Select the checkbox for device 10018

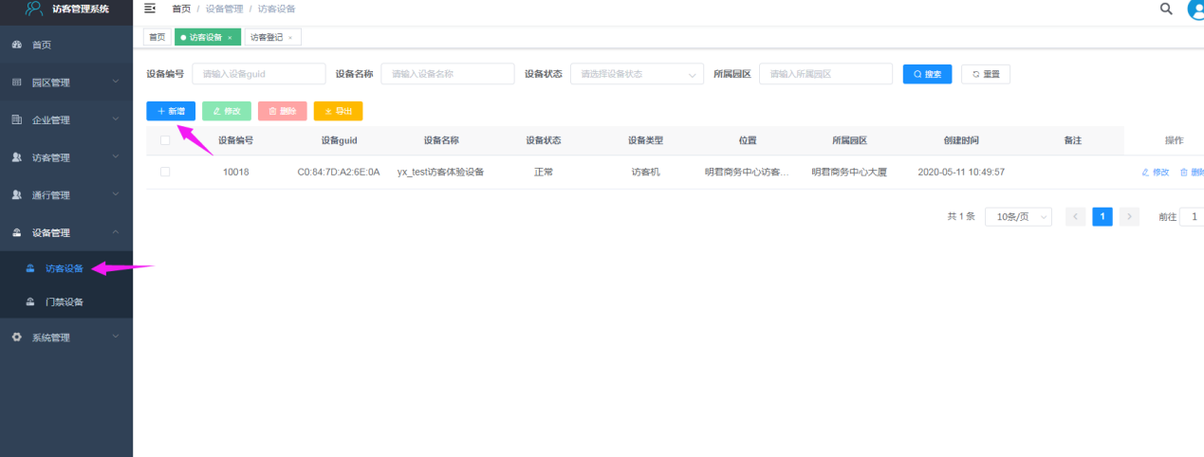(165, 173)
